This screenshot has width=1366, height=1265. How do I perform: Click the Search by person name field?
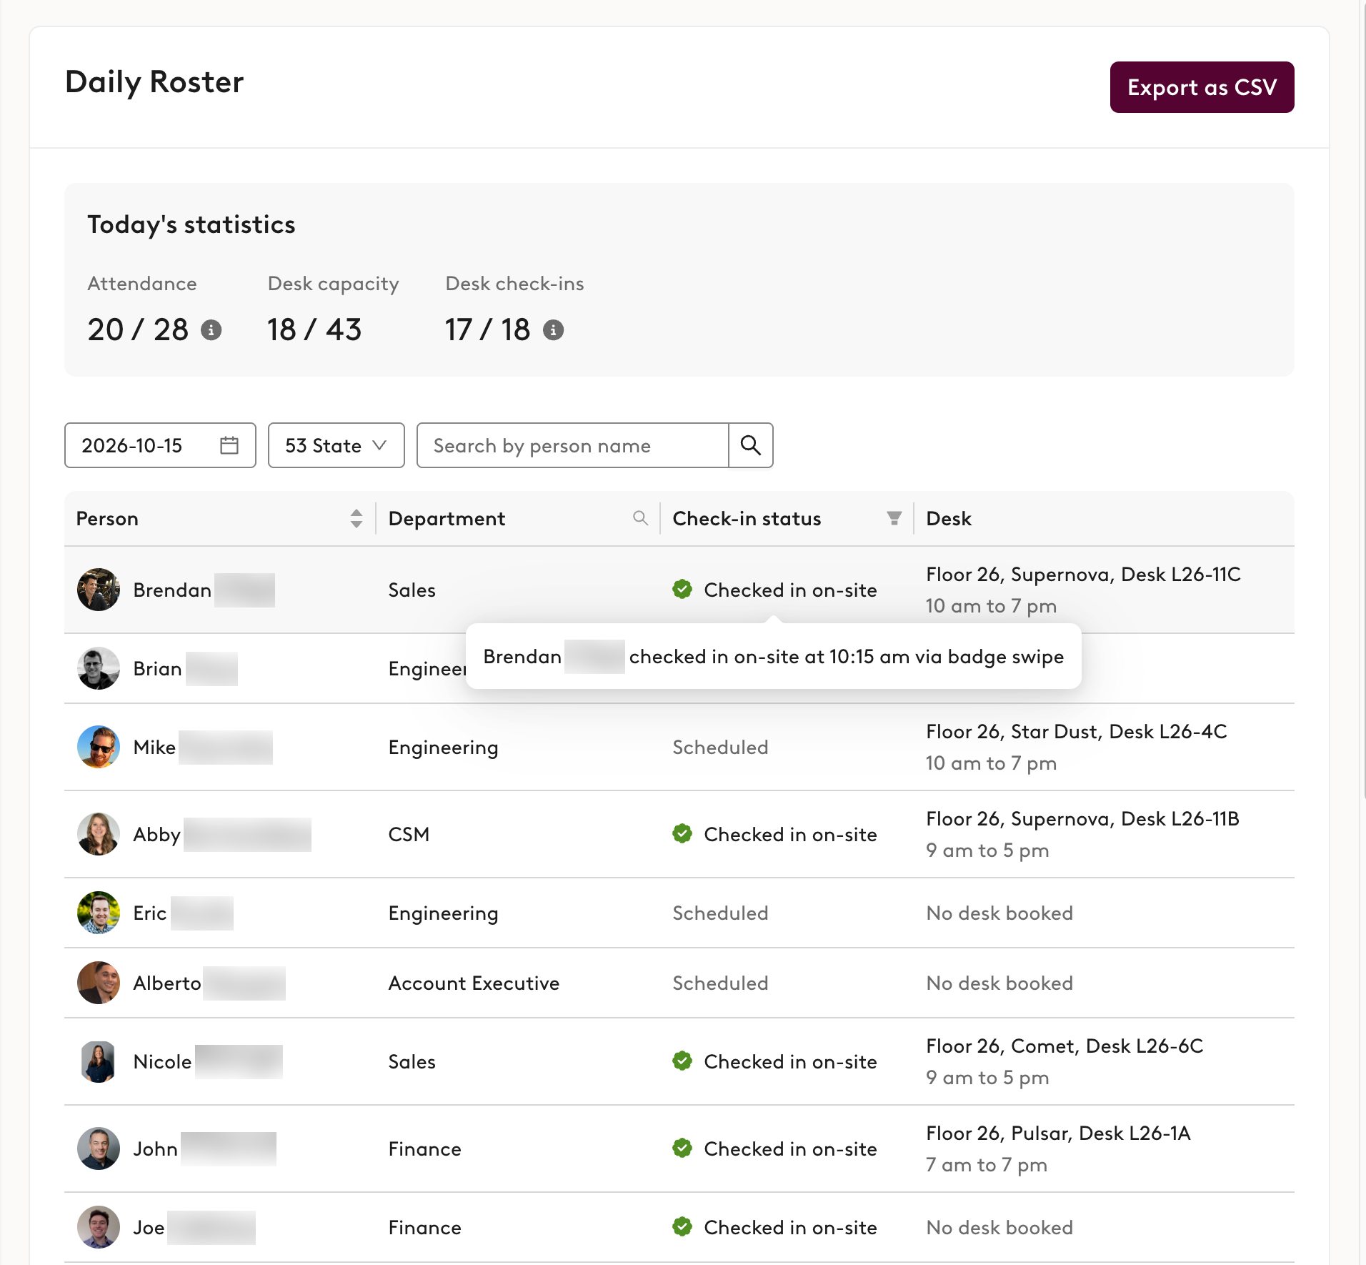[572, 445]
